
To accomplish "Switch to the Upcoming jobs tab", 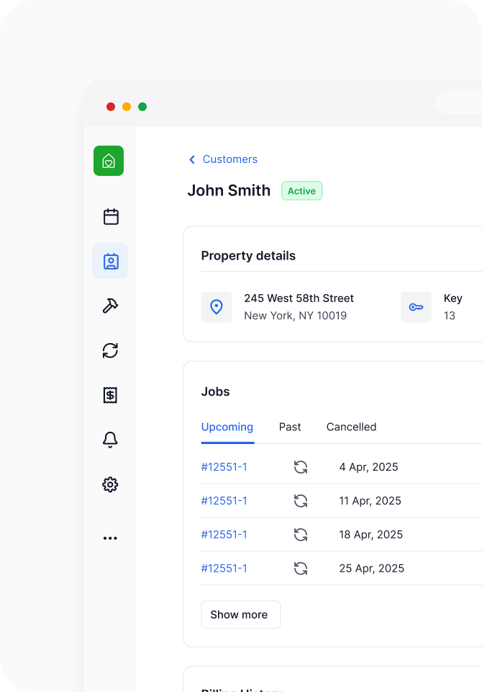I will (x=227, y=427).
